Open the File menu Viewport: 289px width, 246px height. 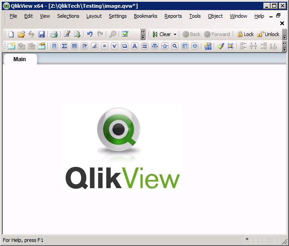click(13, 16)
